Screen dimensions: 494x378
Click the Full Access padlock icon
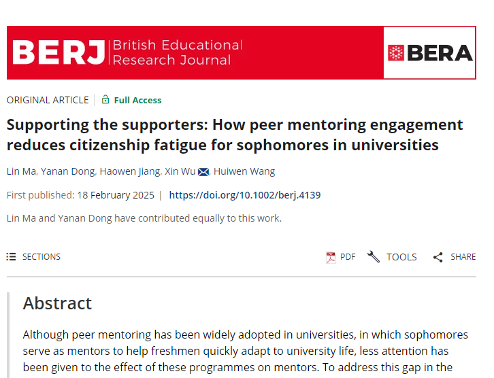[x=105, y=99]
